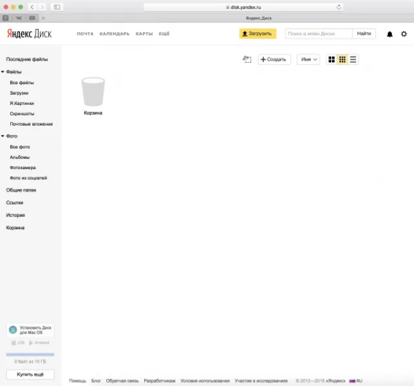Switch to small tiles grid view
Screen dimensions: 414x386
click(x=342, y=60)
